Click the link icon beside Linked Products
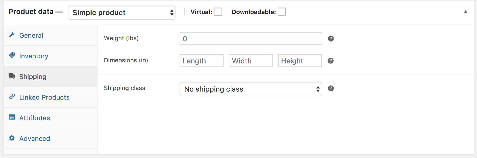The image size is (477, 158). click(12, 97)
